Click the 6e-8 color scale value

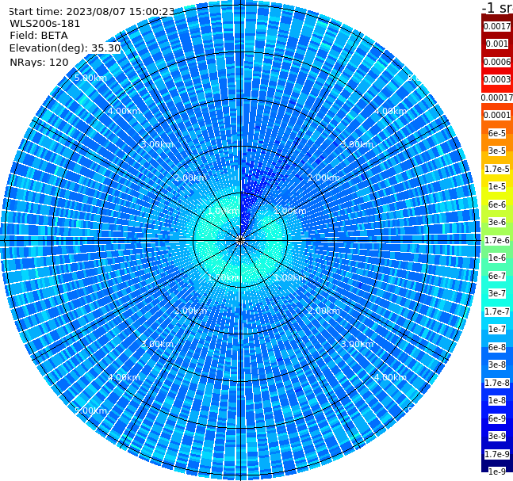click(x=497, y=347)
